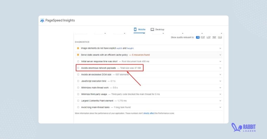
Task: Filter audits by LCP
Action: (x=209, y=37)
